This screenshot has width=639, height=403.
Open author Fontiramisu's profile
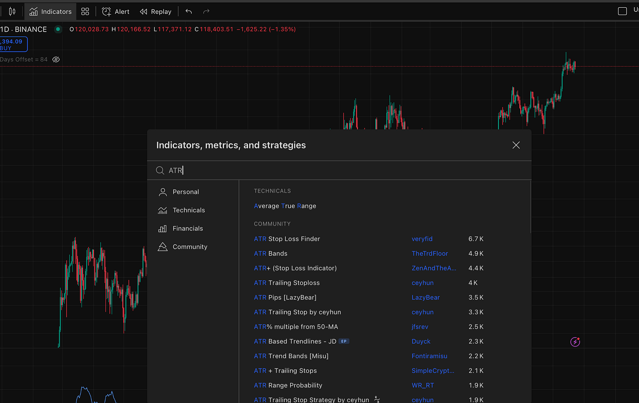(429, 356)
